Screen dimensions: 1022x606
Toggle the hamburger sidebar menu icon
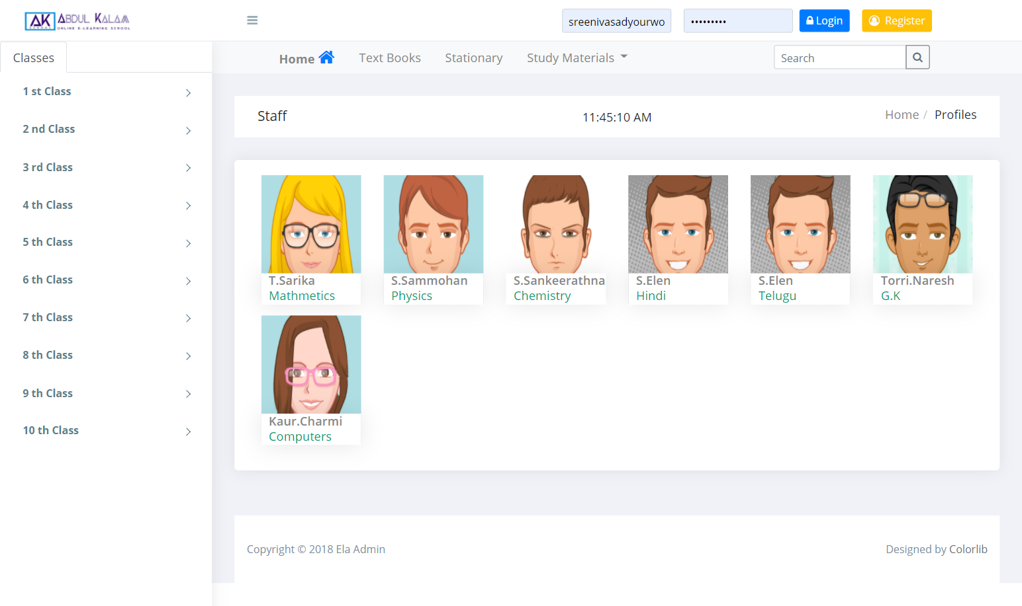(x=252, y=20)
